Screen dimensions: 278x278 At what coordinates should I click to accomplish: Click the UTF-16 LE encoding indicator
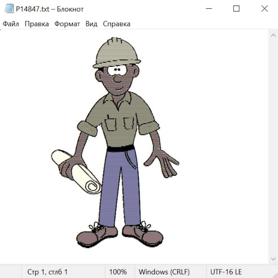[x=226, y=272]
